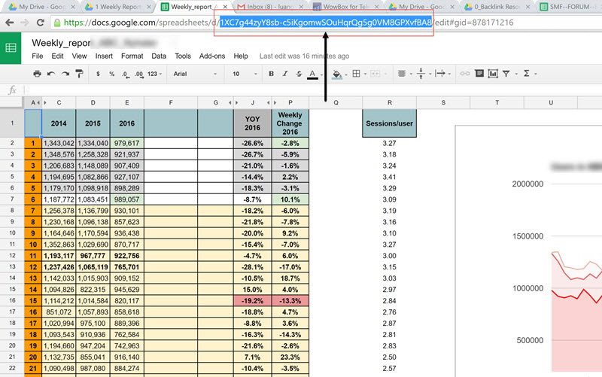Open the Arial font dropdown
The width and height of the screenshot is (602, 377).
click(194, 74)
